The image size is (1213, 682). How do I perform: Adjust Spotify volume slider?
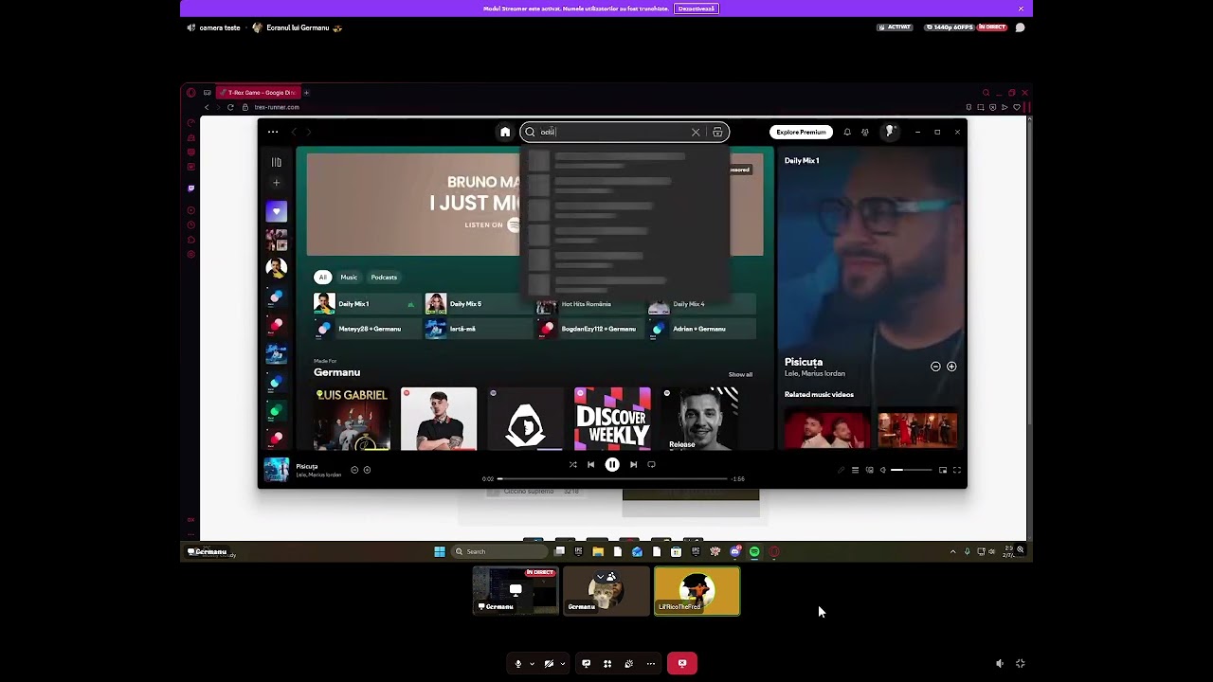pos(912,470)
